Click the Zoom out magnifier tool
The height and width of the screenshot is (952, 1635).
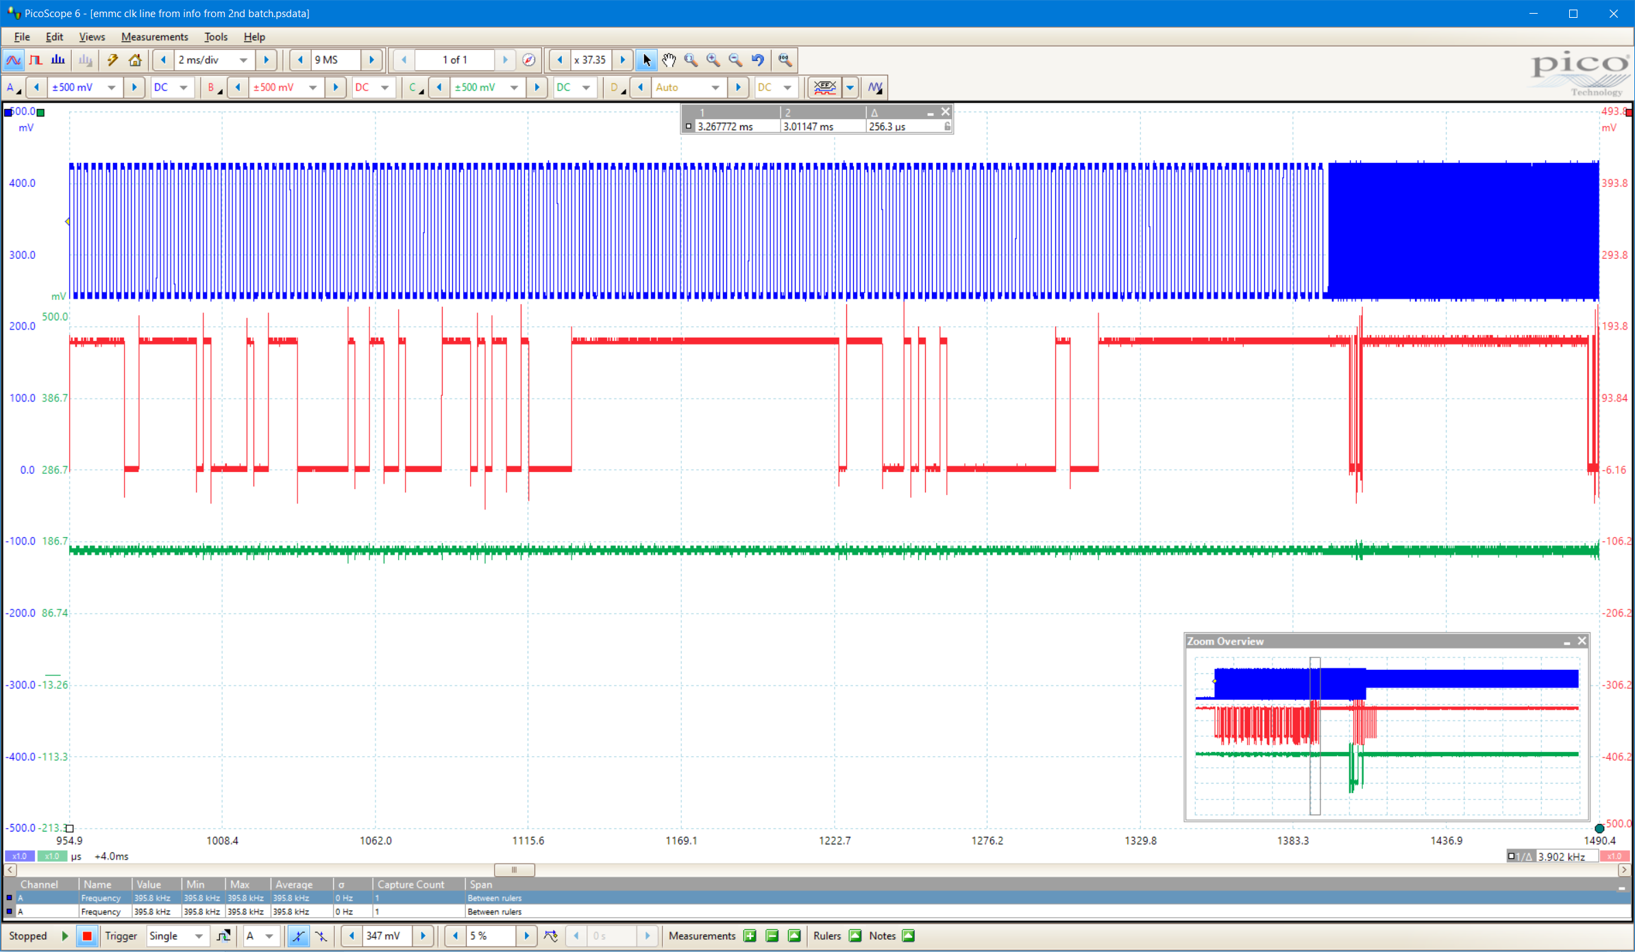click(735, 60)
